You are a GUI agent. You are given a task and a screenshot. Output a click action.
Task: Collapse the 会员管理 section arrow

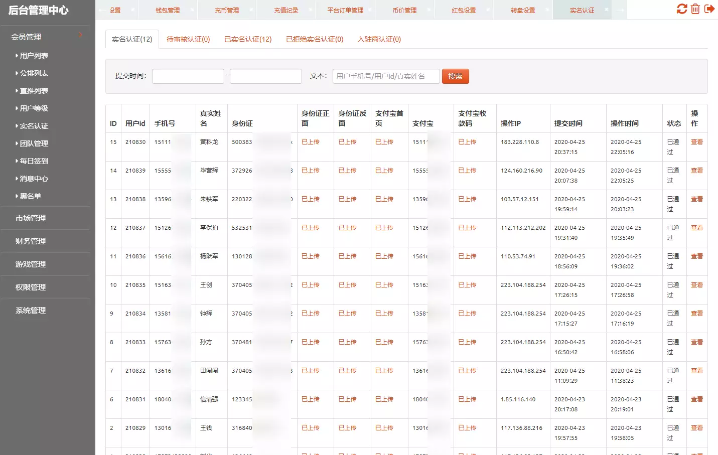tap(81, 35)
